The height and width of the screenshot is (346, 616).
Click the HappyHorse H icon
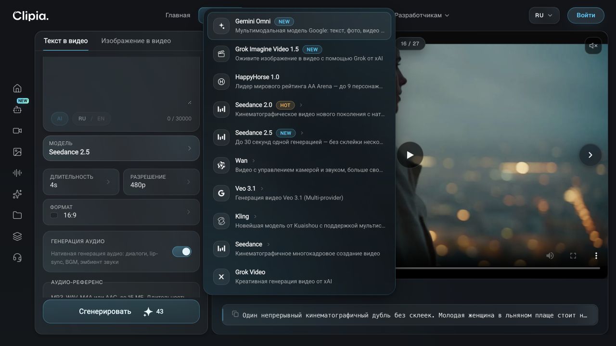pos(221,82)
